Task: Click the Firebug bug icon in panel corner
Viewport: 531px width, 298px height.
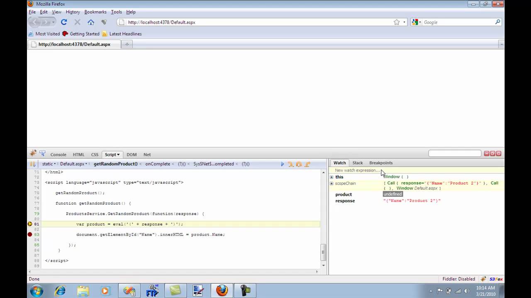Action: tap(33, 153)
